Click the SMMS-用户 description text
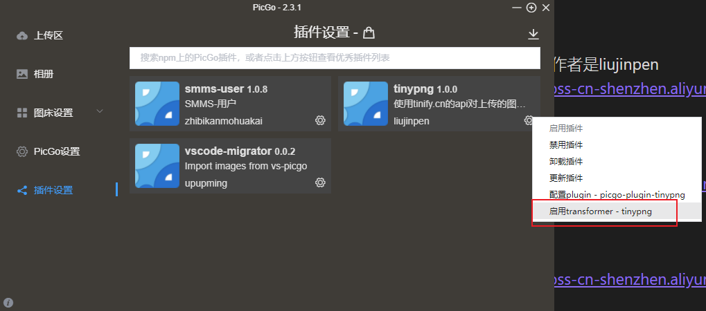This screenshot has height=311, width=706. (x=211, y=104)
